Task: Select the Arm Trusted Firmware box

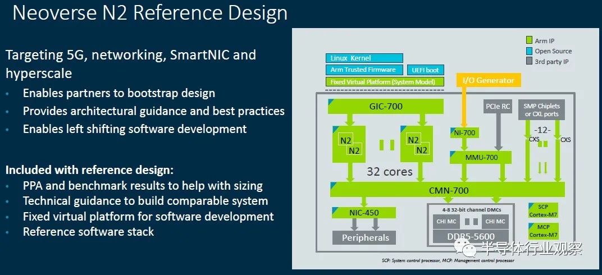Action: tap(364, 70)
